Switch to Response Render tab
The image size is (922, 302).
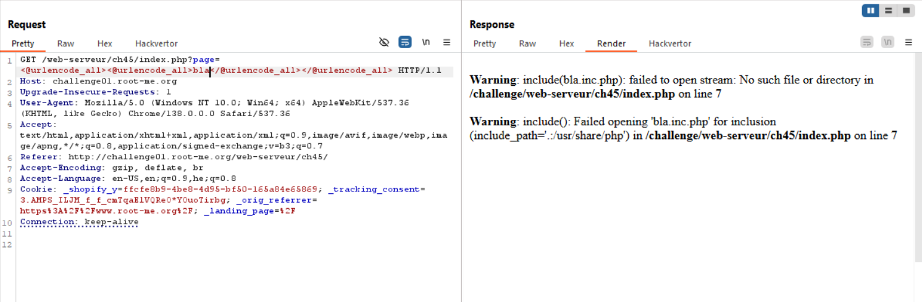[x=611, y=43]
